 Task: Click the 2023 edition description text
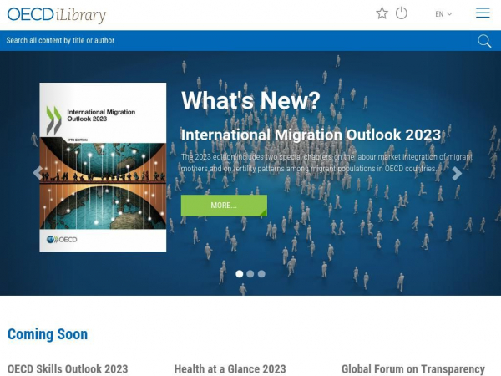coord(326,163)
